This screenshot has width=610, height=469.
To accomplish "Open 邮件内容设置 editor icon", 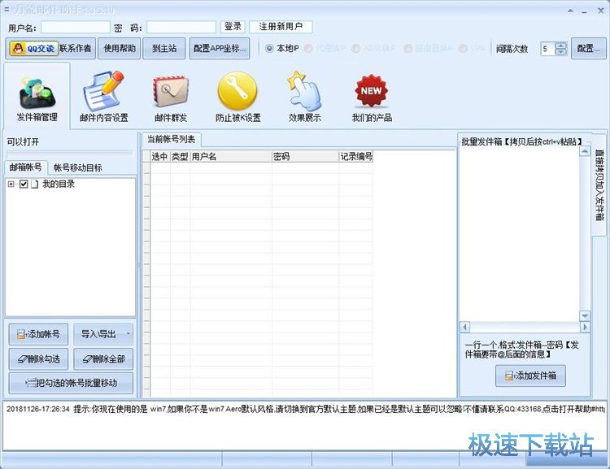I will (103, 91).
